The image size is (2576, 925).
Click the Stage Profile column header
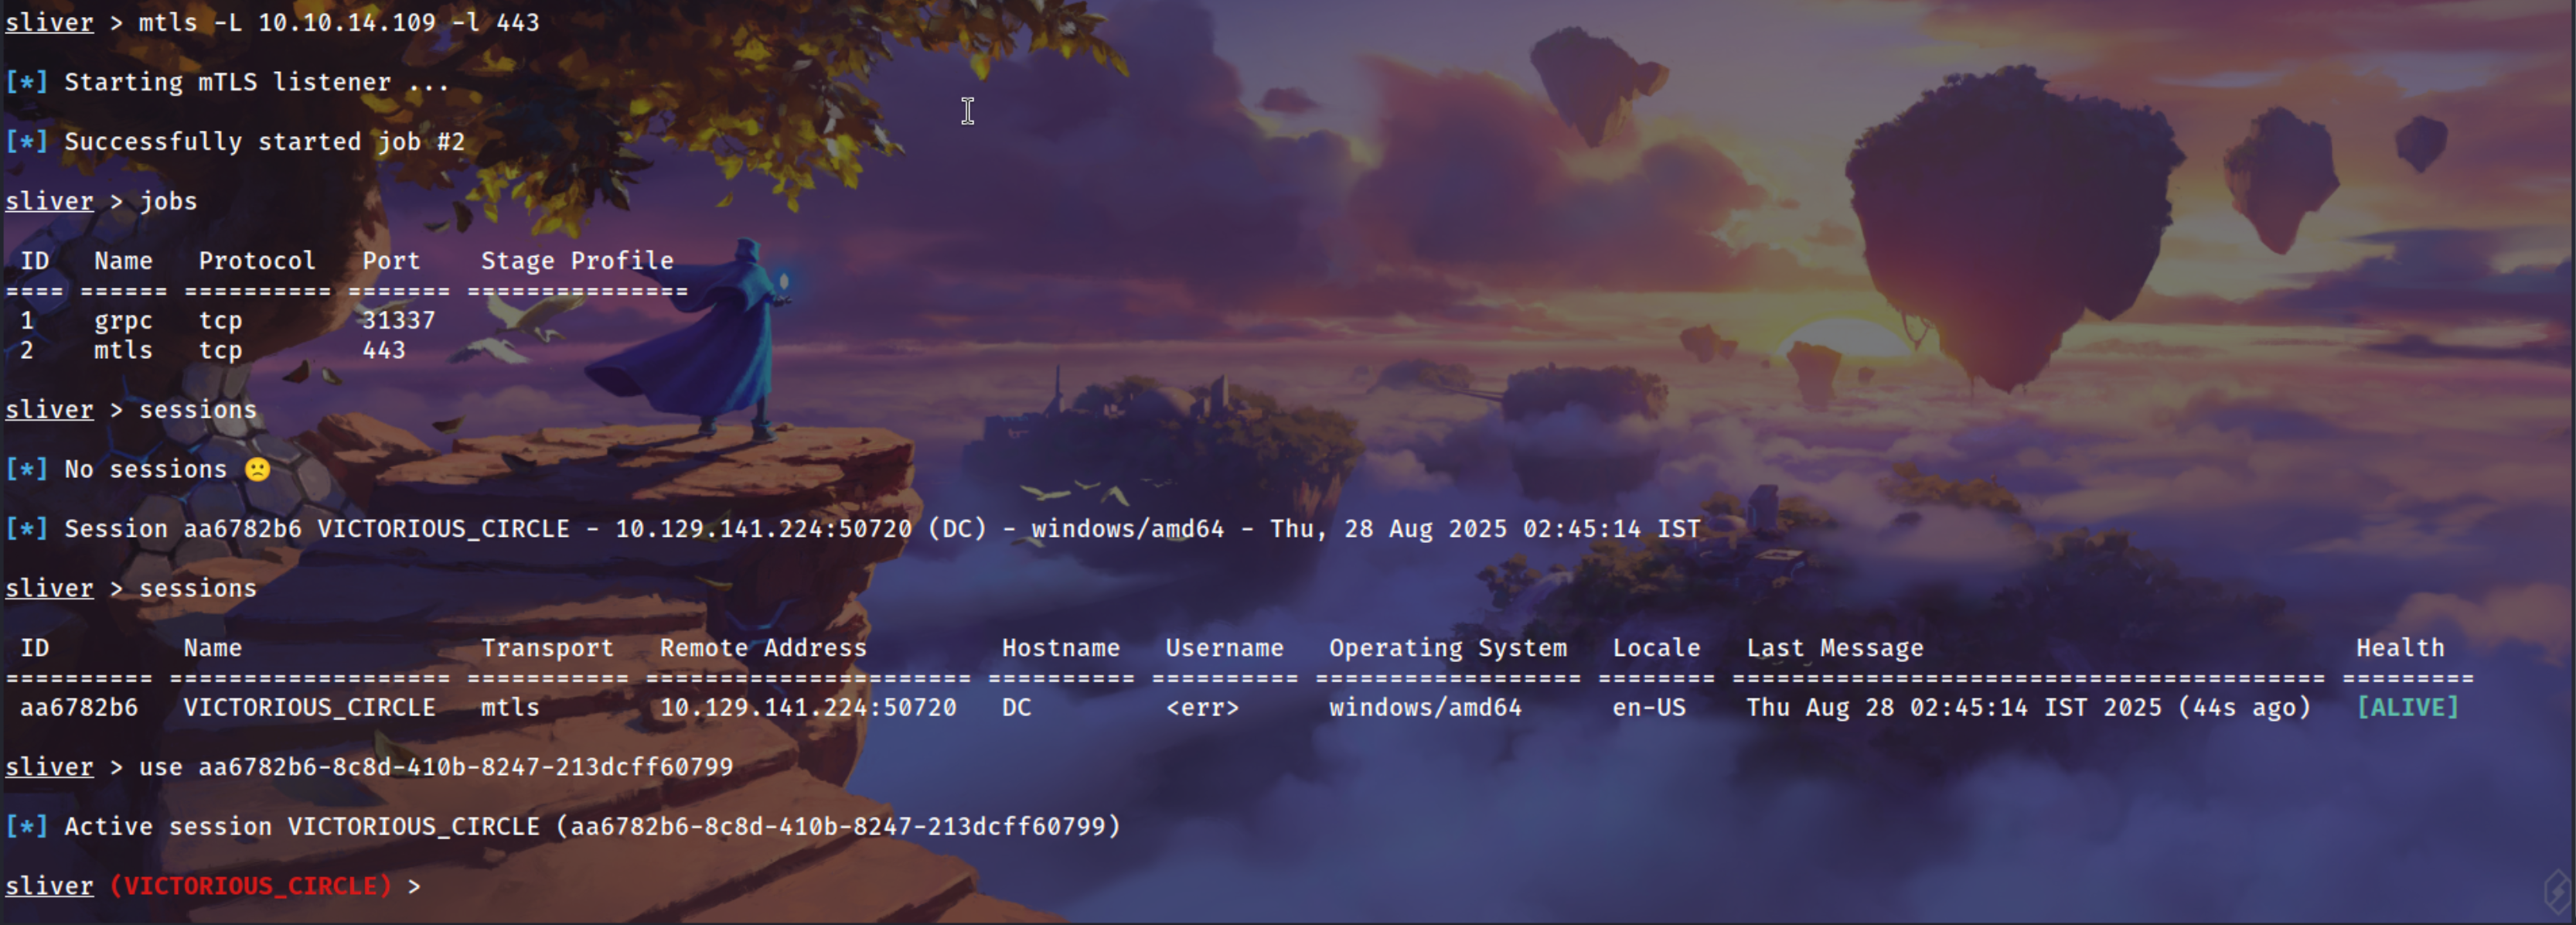577,261
